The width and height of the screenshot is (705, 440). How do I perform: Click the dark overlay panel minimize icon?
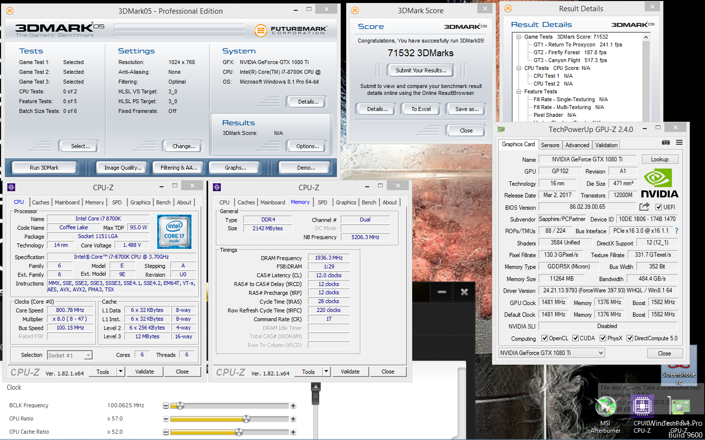(x=442, y=292)
